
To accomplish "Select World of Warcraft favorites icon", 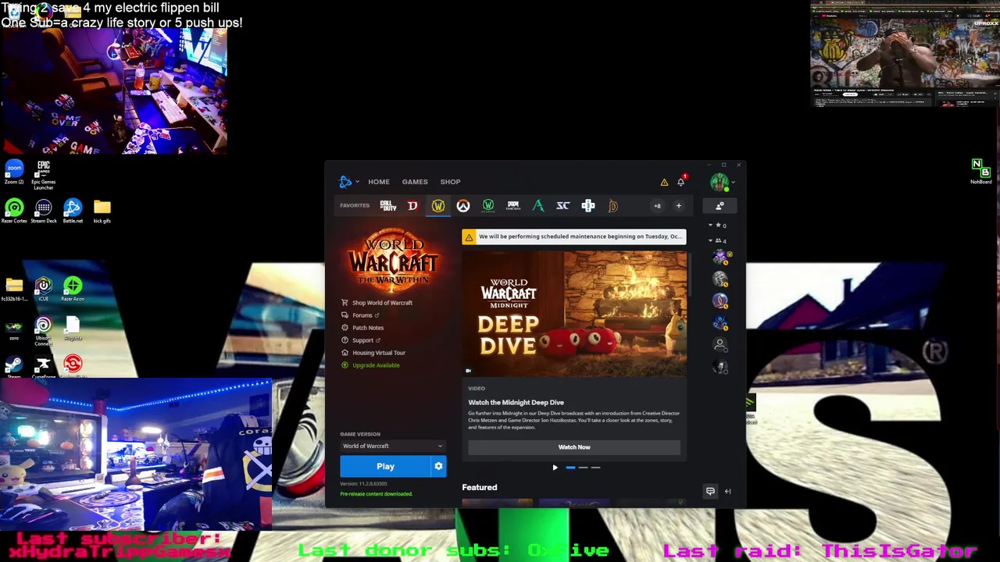I will coord(437,206).
